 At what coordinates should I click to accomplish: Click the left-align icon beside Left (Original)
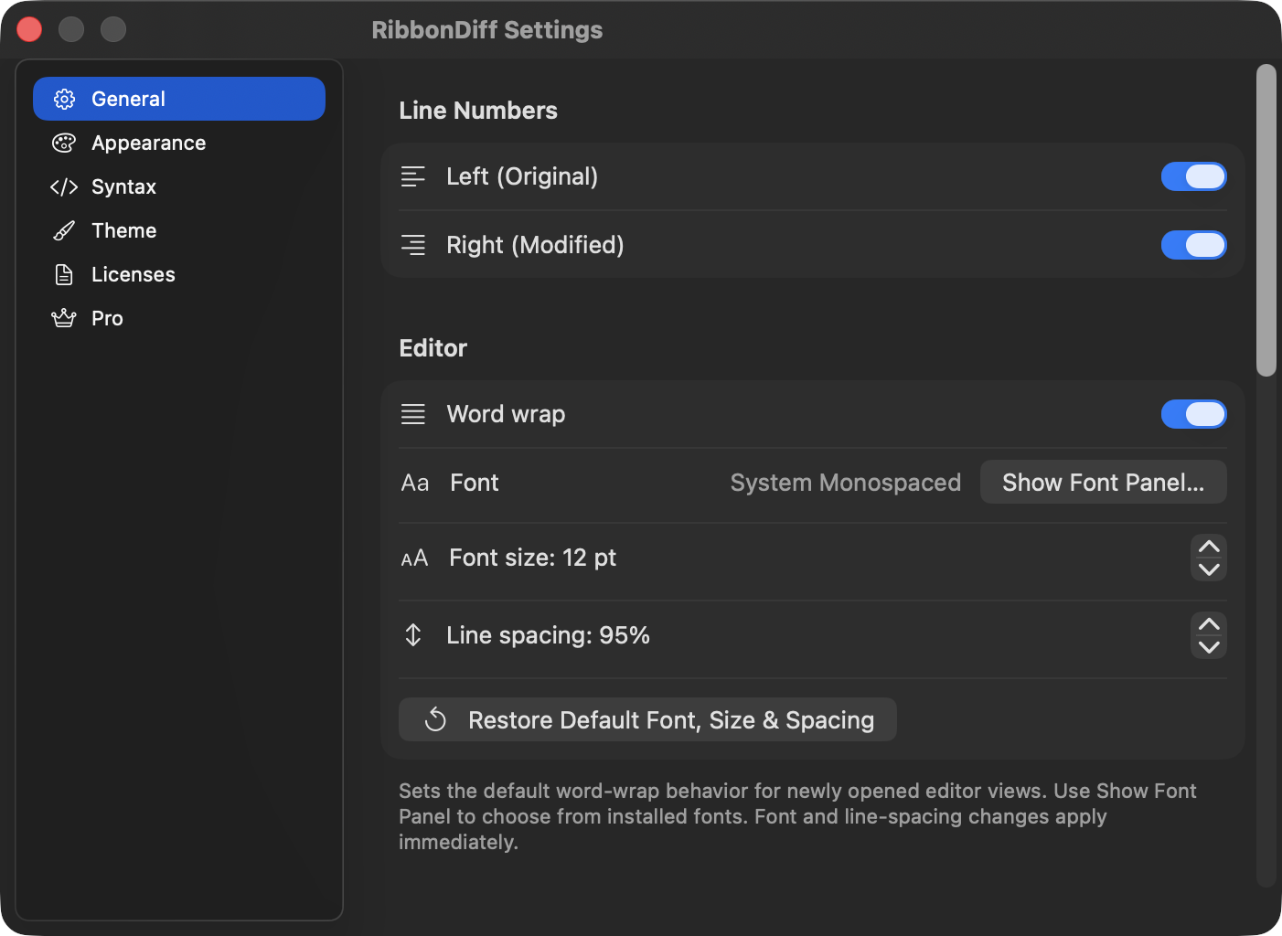[x=413, y=176]
